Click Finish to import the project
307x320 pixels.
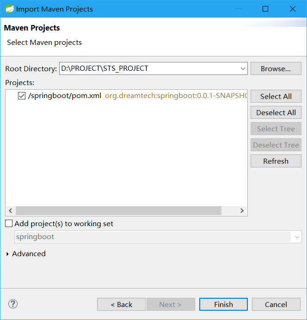(x=223, y=304)
